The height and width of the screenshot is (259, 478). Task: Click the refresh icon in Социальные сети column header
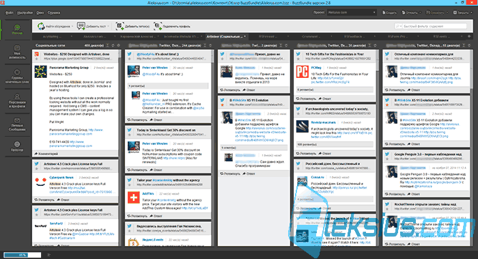tap(113, 46)
